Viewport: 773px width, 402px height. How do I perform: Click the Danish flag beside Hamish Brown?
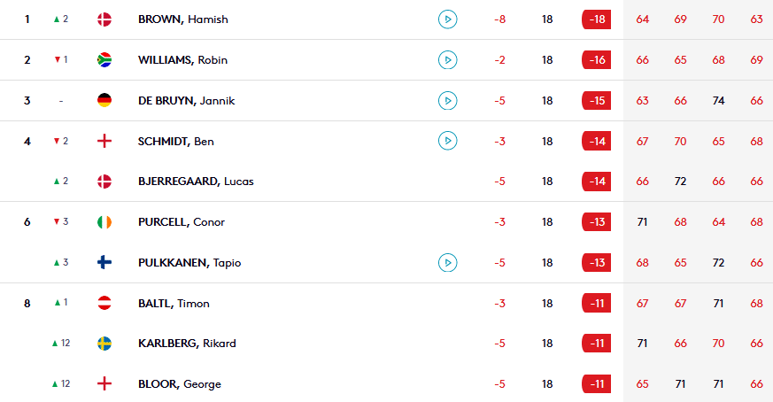point(104,19)
